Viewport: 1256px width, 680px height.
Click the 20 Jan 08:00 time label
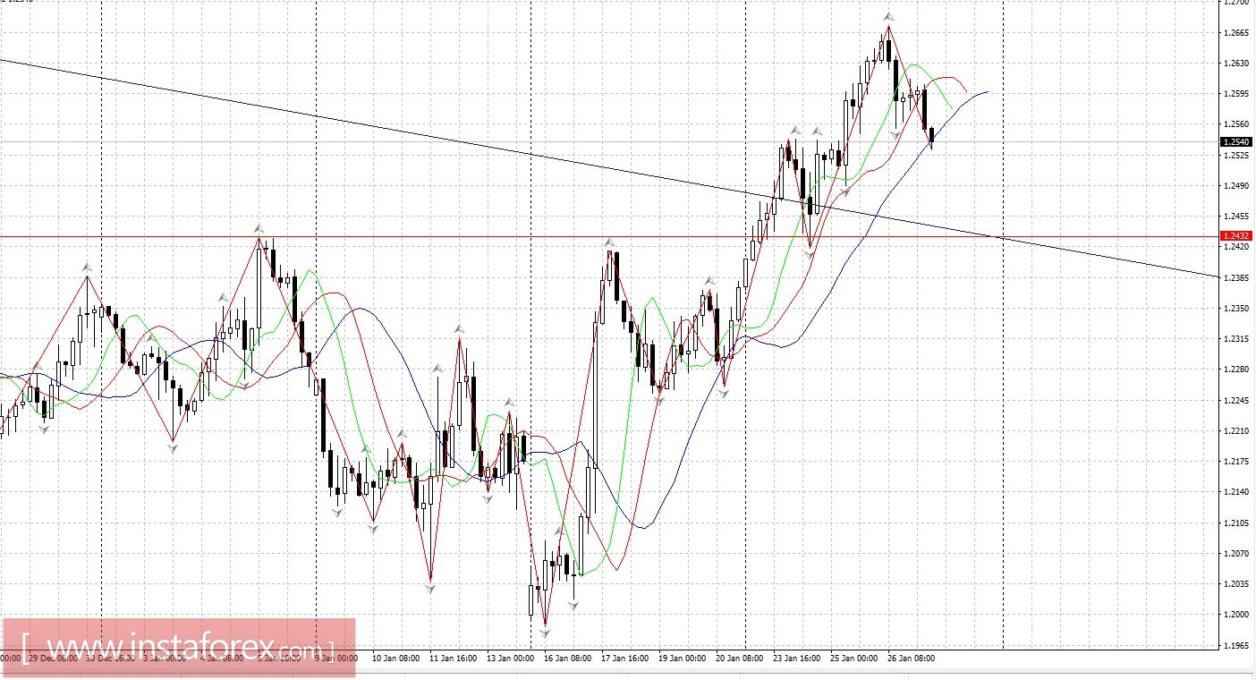[740, 659]
